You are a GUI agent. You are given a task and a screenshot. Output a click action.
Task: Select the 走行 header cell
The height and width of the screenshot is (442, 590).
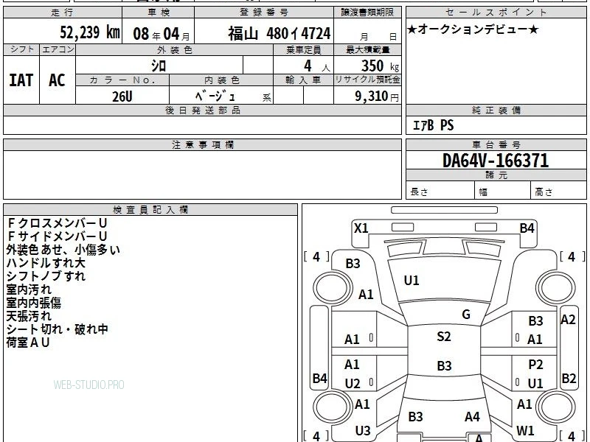63,13
